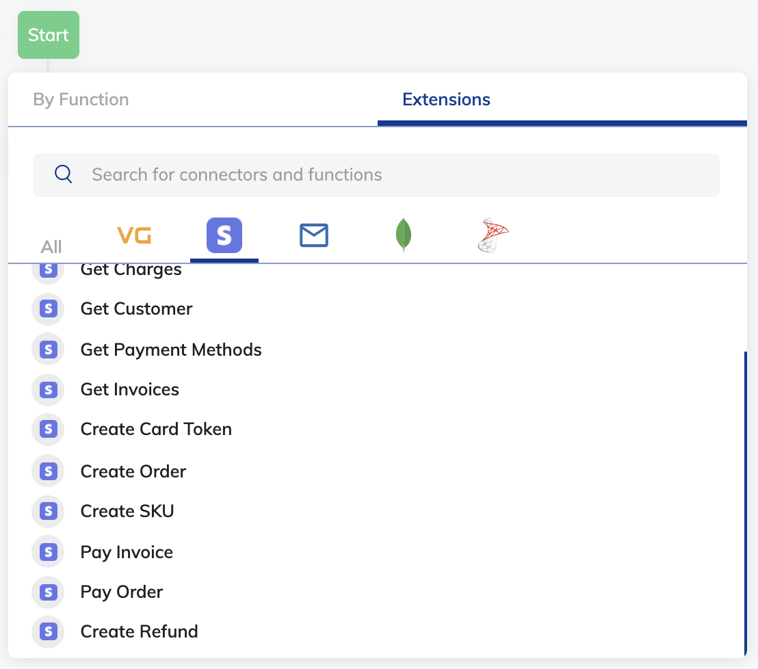
Task: Add the Create Order function
Action: pos(133,471)
